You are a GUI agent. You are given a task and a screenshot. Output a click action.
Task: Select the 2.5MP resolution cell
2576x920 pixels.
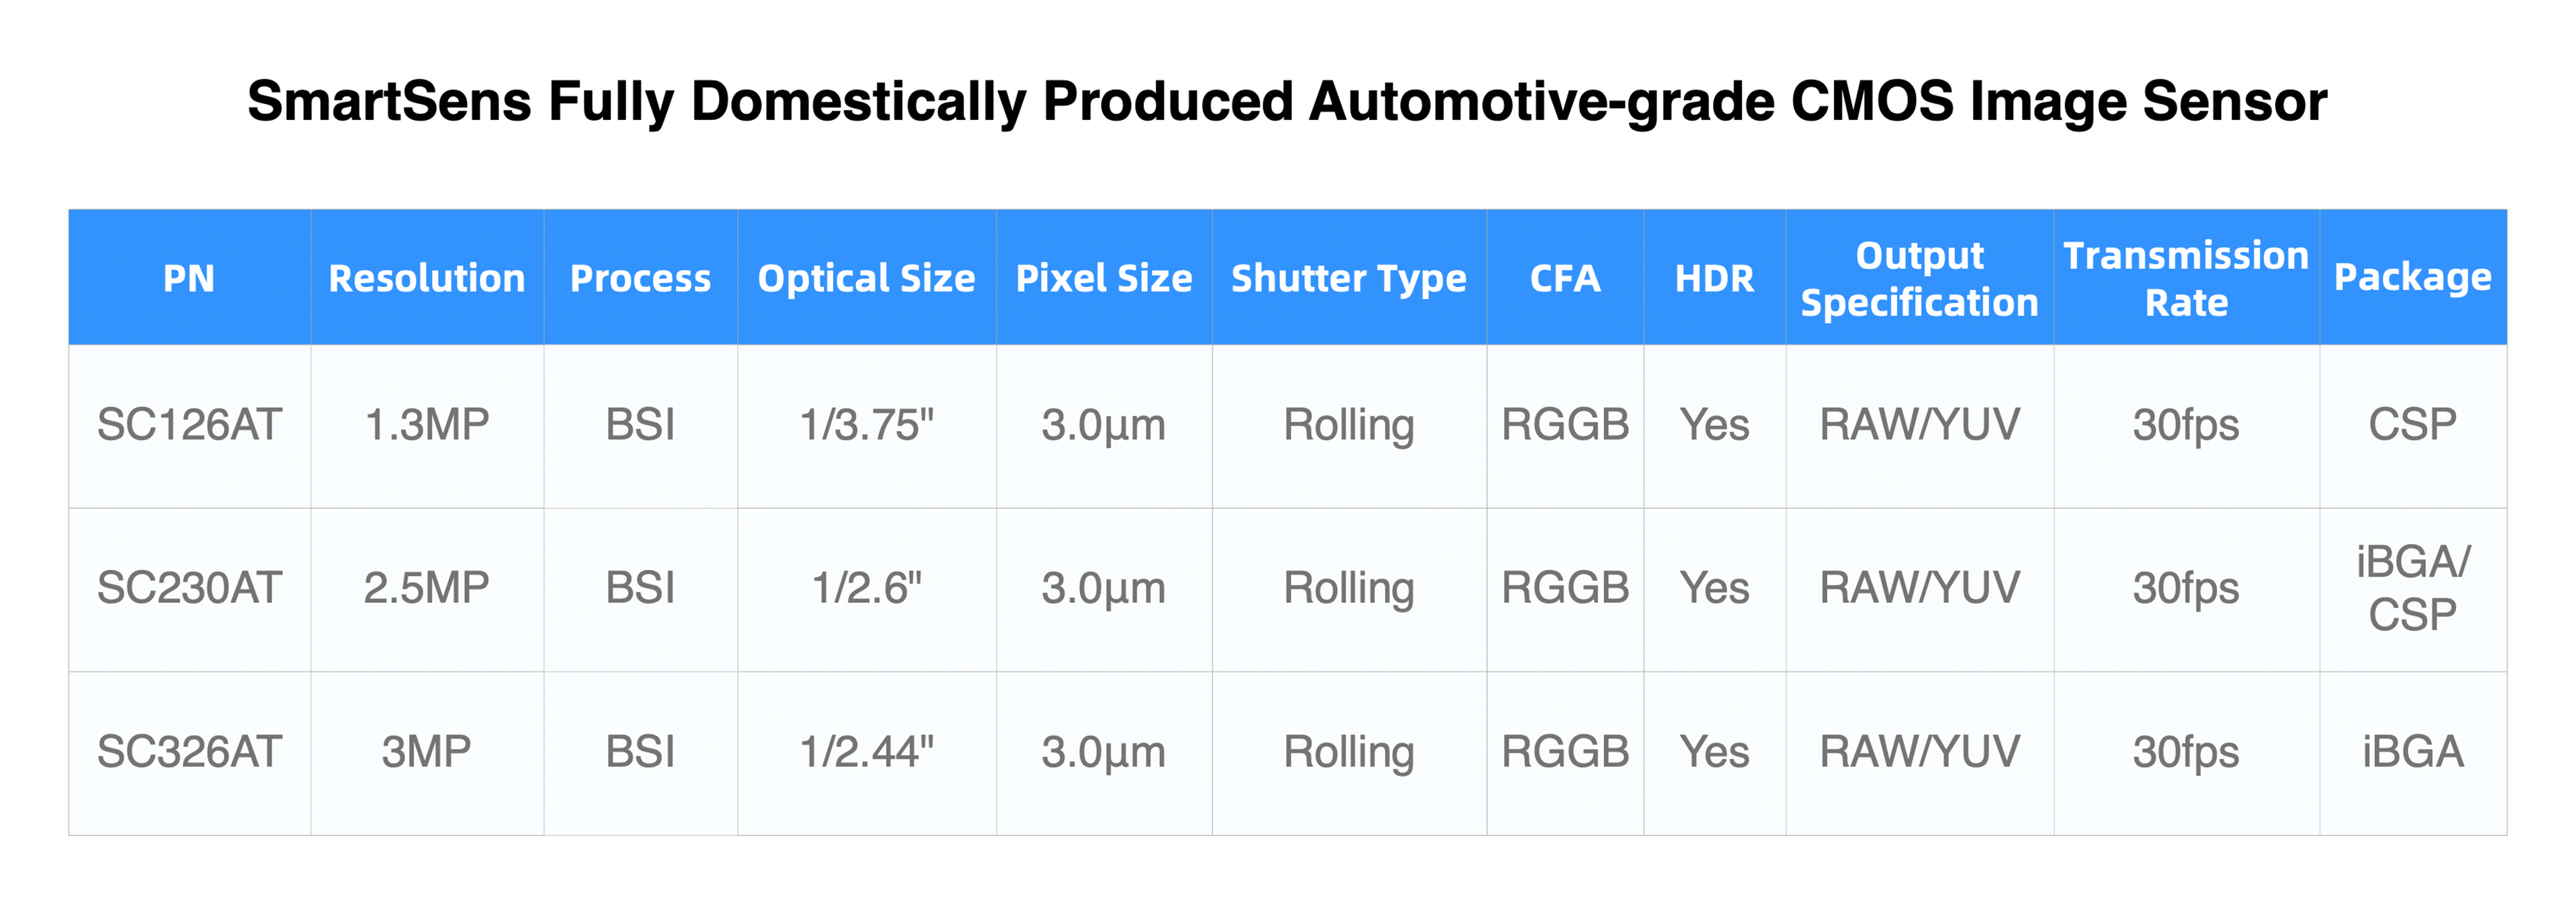(x=427, y=589)
